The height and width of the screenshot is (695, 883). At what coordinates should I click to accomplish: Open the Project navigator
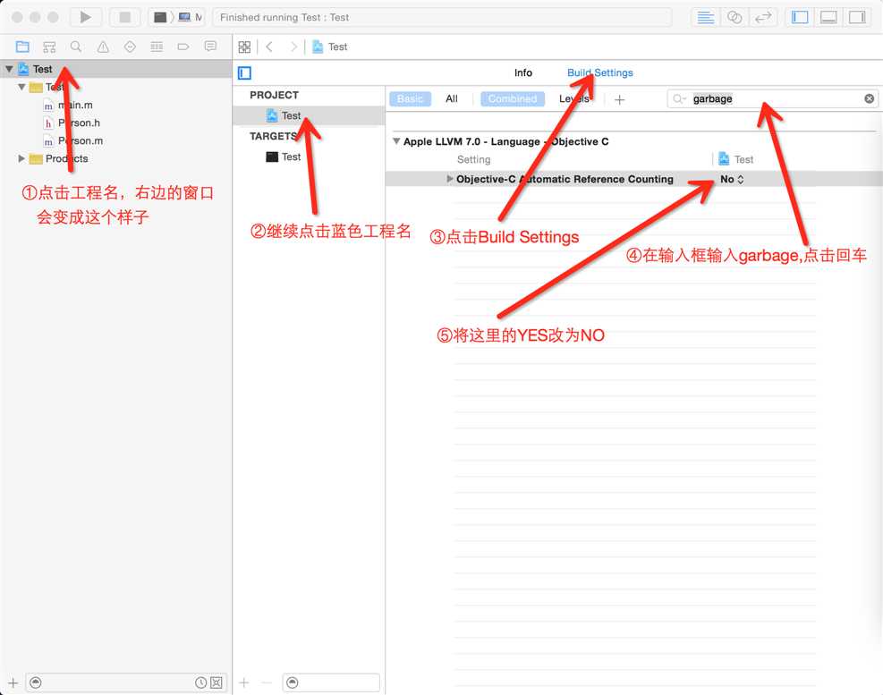(22, 47)
